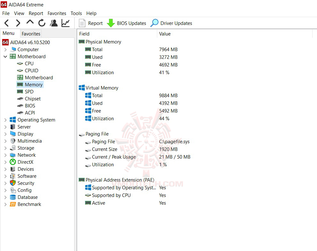Expand the Server tree node

tap(5, 127)
